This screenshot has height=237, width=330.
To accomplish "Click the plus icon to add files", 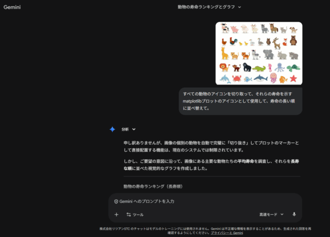I will click(116, 215).
